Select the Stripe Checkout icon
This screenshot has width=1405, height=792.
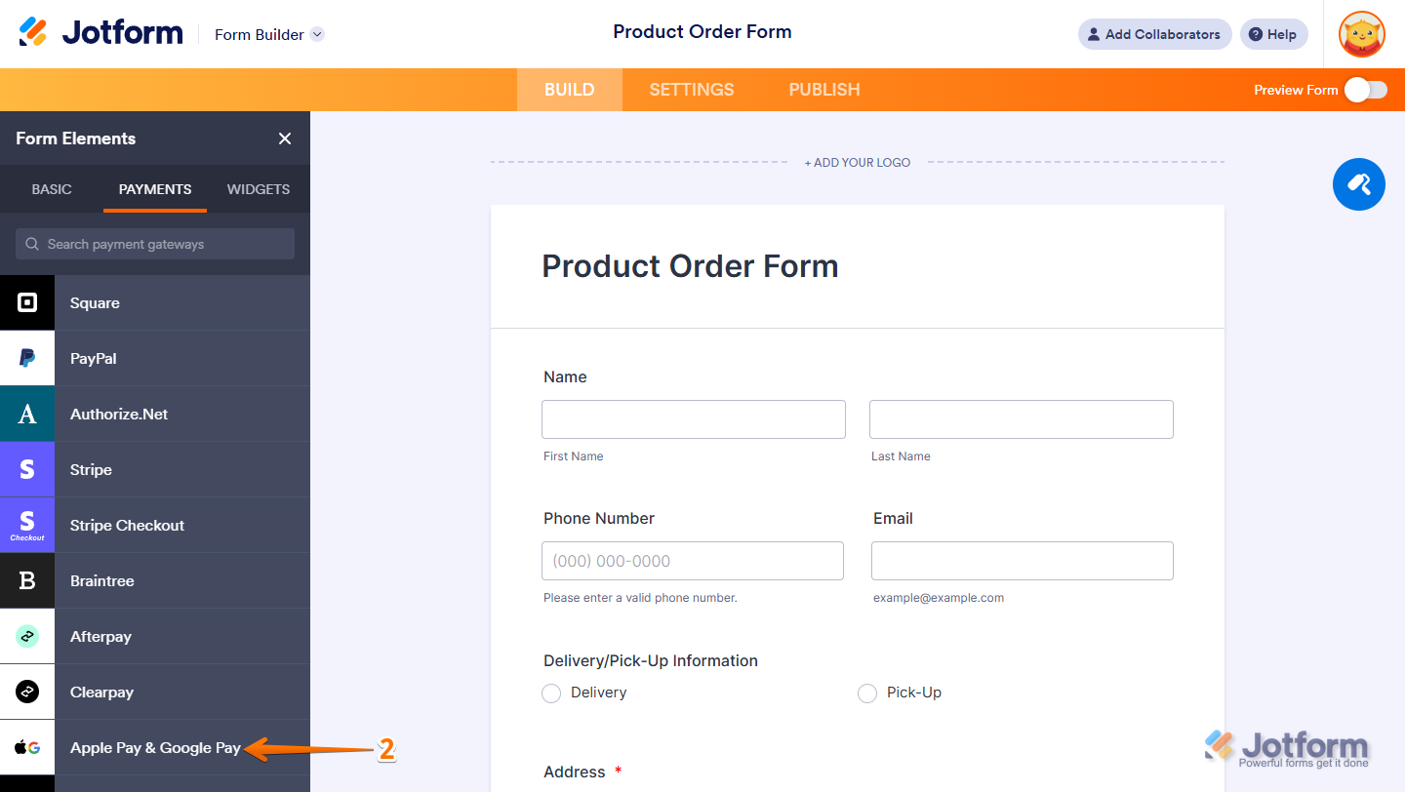[27, 525]
